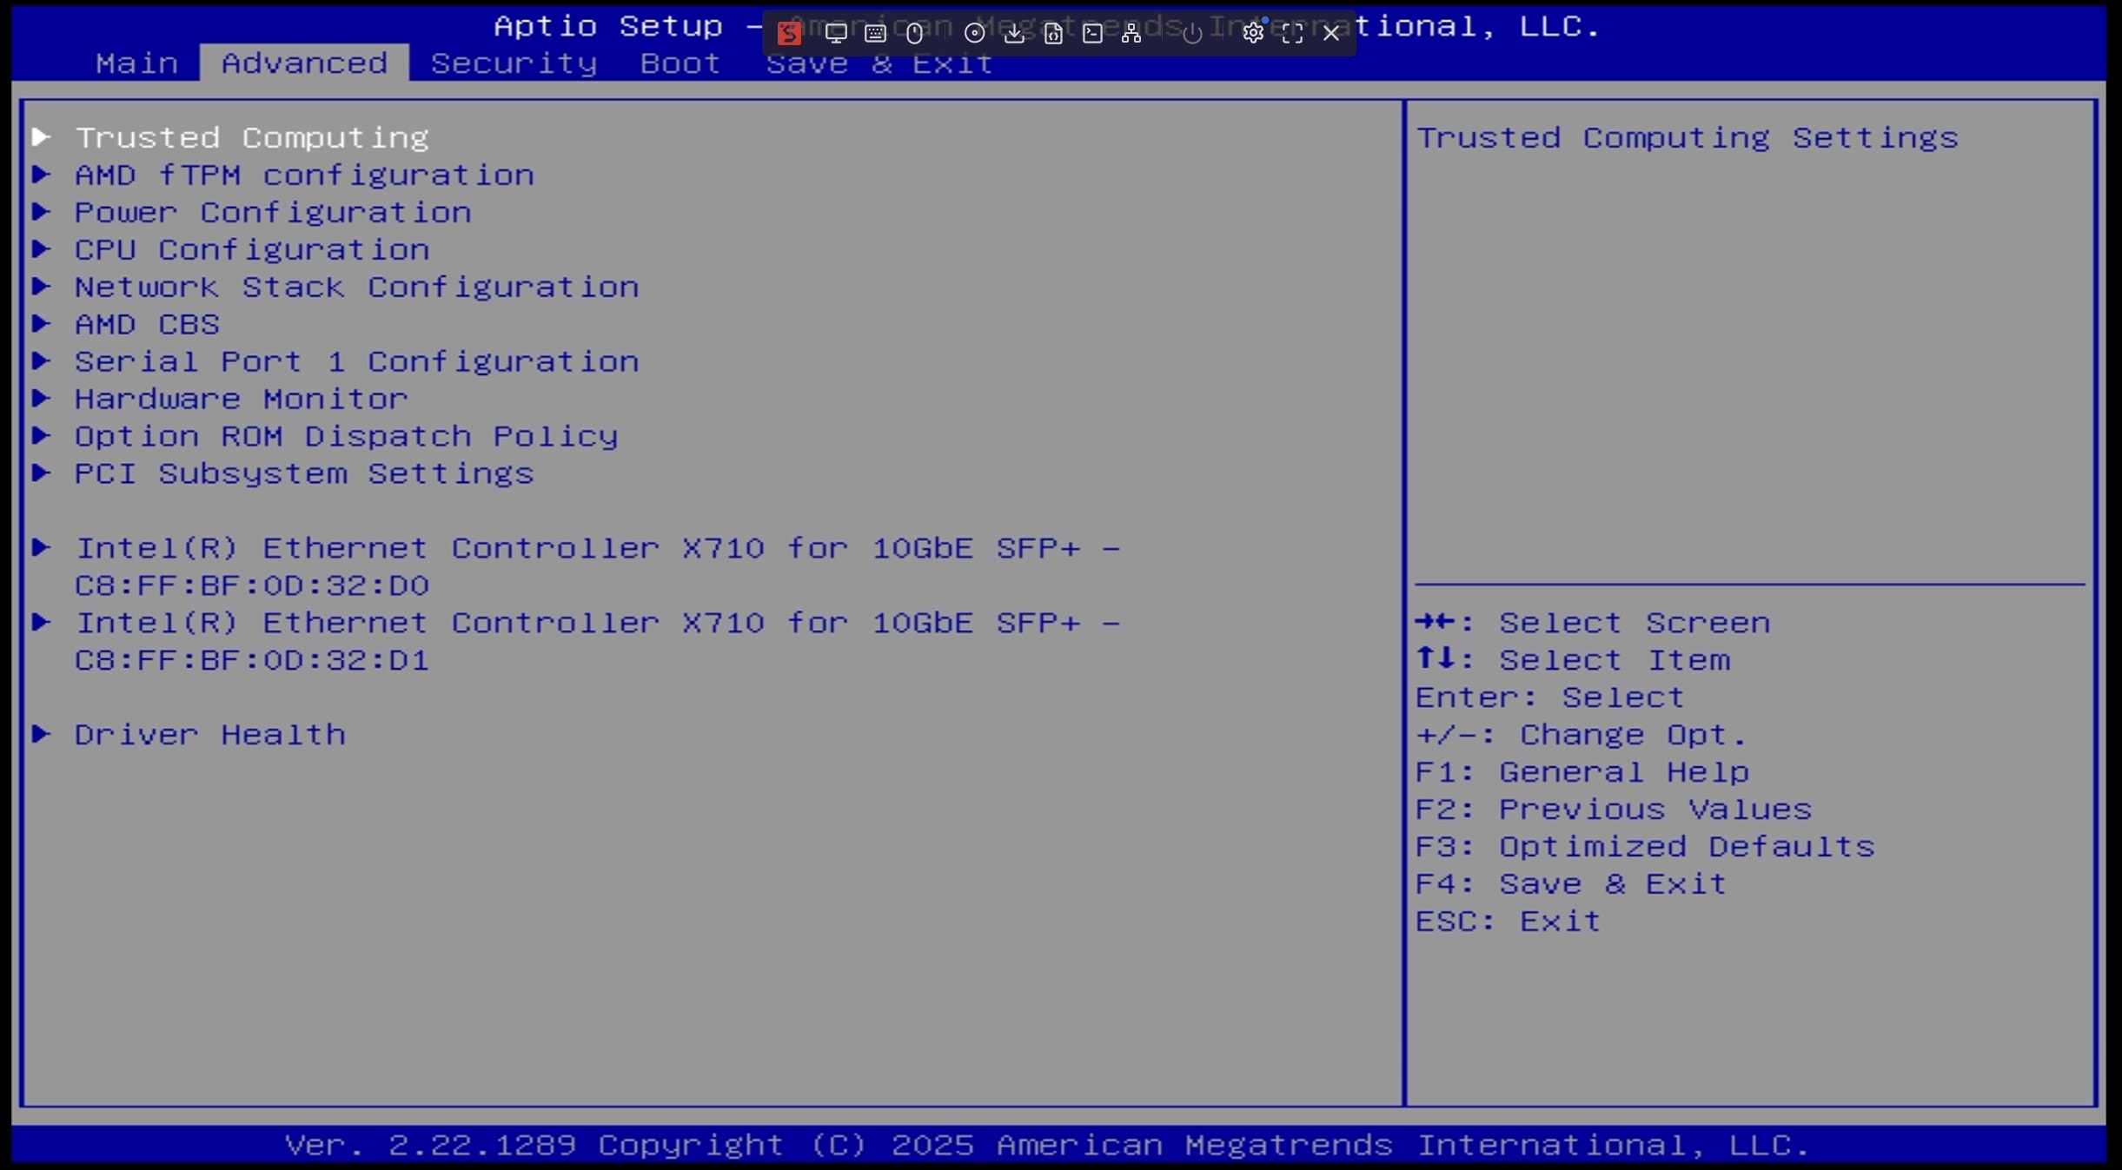Viewport: 2122px width, 1170px height.
Task: Switch to the Boot tab
Action: 680,63
